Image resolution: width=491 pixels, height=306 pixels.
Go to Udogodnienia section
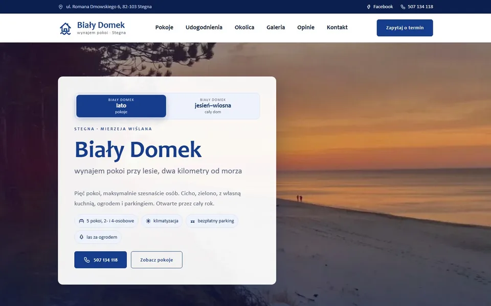coord(204,28)
